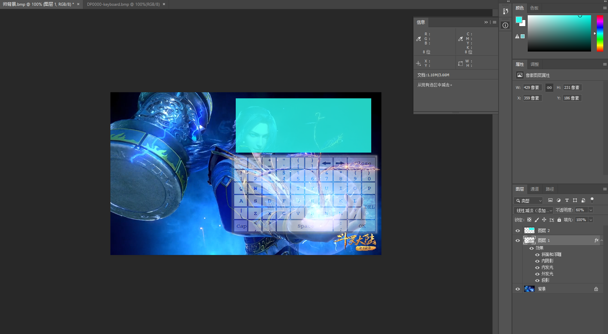Select the 颜色 tab

[520, 8]
